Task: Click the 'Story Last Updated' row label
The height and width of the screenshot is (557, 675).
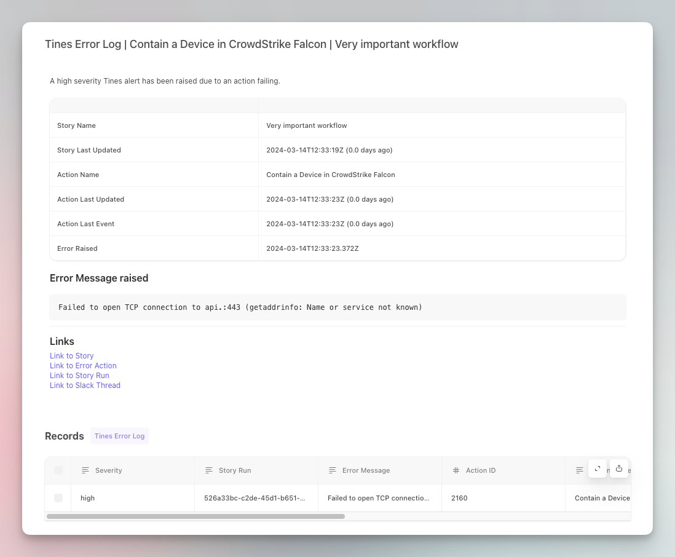Action: pyautogui.click(x=89, y=150)
